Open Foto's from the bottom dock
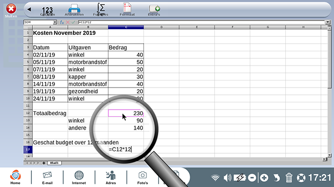 click(142, 178)
